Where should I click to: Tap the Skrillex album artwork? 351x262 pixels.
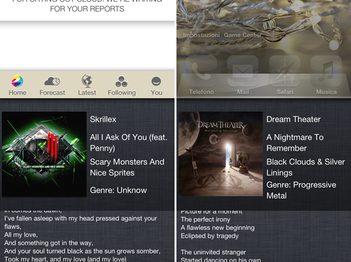(x=44, y=154)
